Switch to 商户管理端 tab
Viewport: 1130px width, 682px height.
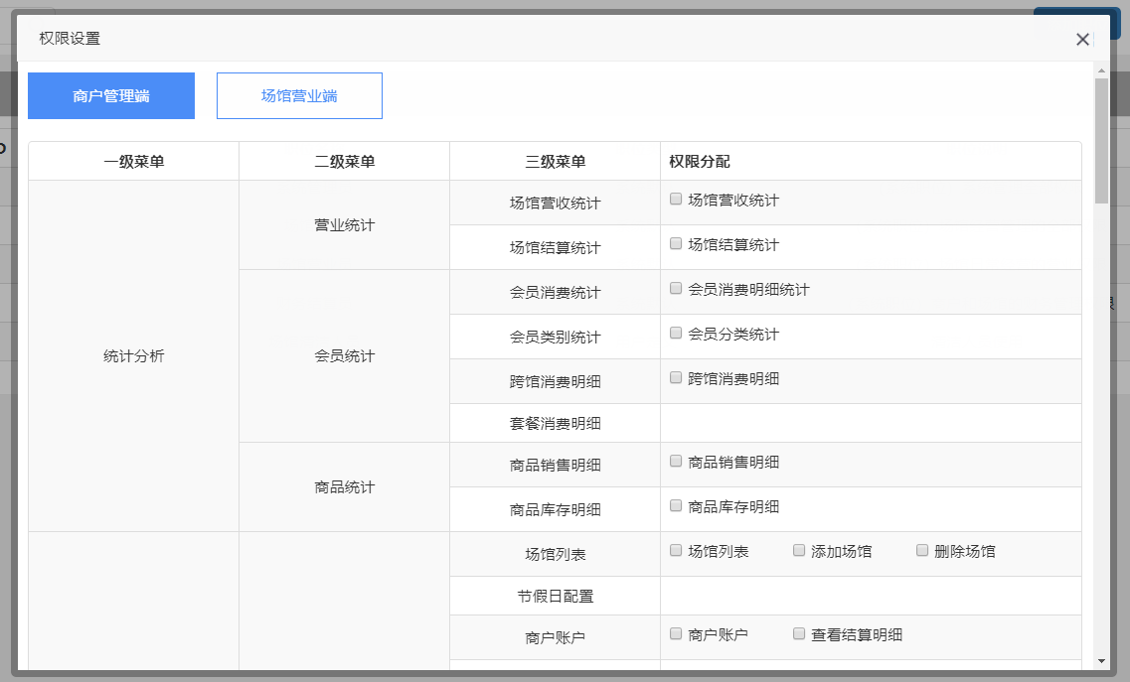(x=111, y=95)
